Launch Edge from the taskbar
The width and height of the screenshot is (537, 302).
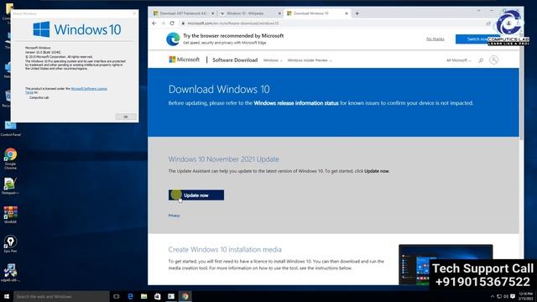(x=130, y=296)
